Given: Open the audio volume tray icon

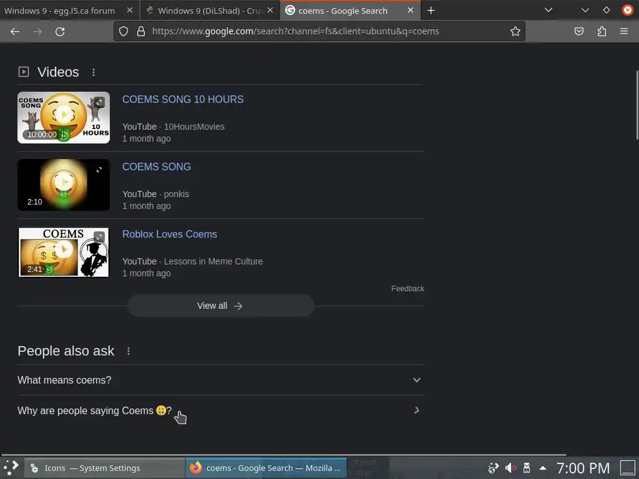Looking at the screenshot, I should click(x=511, y=468).
